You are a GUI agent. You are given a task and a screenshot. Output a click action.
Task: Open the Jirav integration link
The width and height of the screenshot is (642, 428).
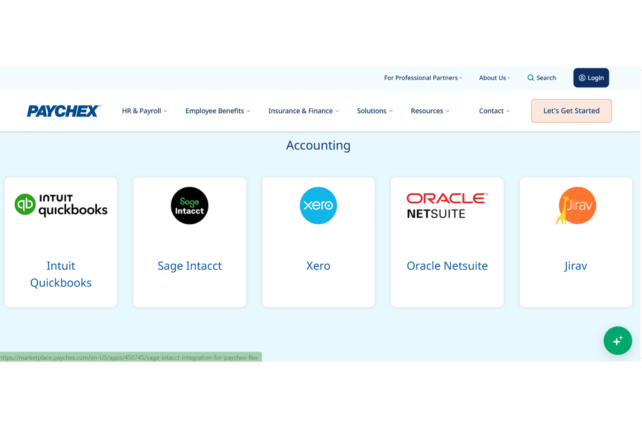pos(576,266)
